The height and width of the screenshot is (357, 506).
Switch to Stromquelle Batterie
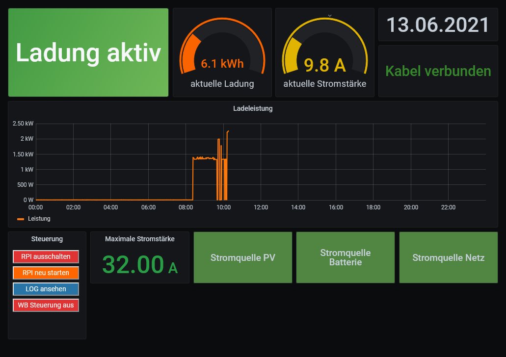click(x=345, y=257)
